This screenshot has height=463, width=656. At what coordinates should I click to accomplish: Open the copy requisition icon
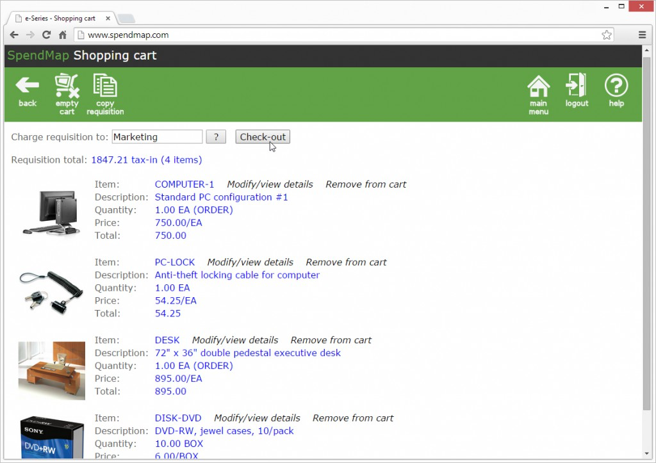[104, 85]
